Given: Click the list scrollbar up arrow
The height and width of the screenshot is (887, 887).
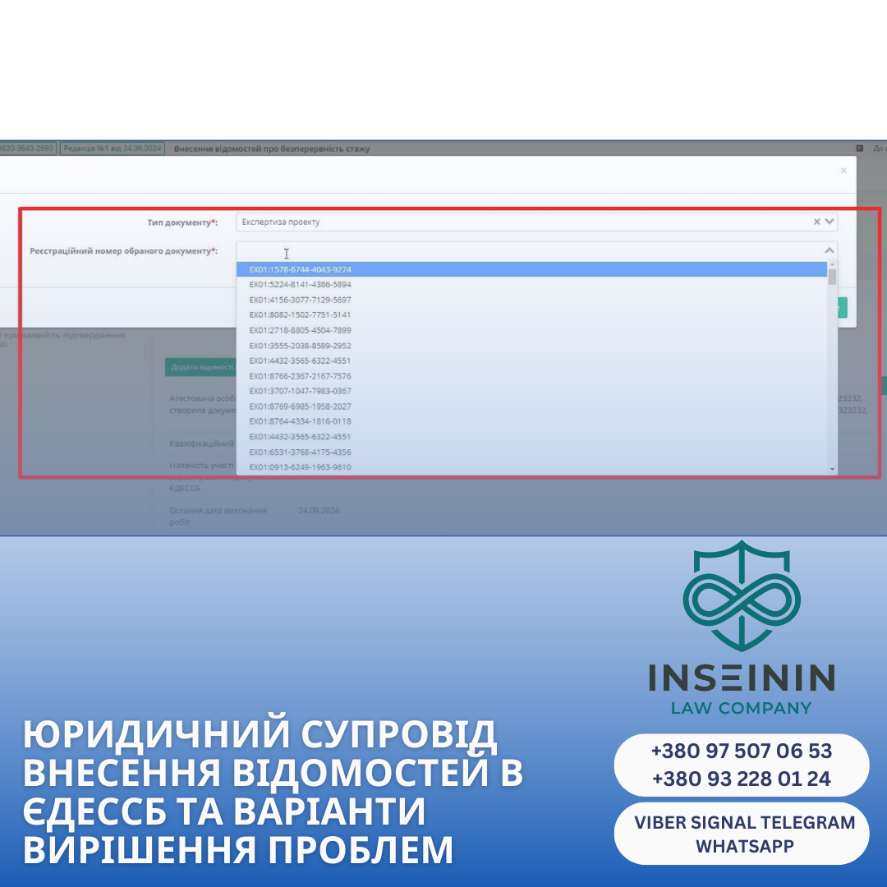Looking at the screenshot, I should coord(832,264).
